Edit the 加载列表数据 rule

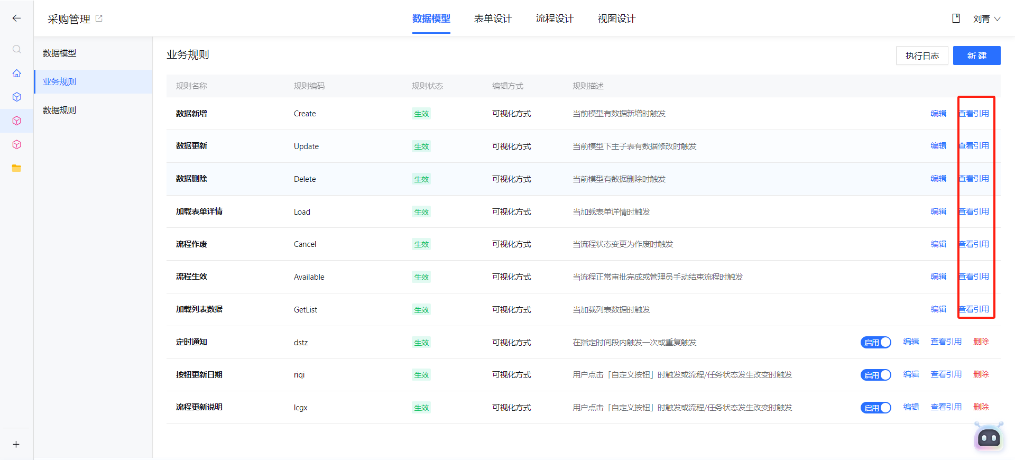[x=938, y=309]
